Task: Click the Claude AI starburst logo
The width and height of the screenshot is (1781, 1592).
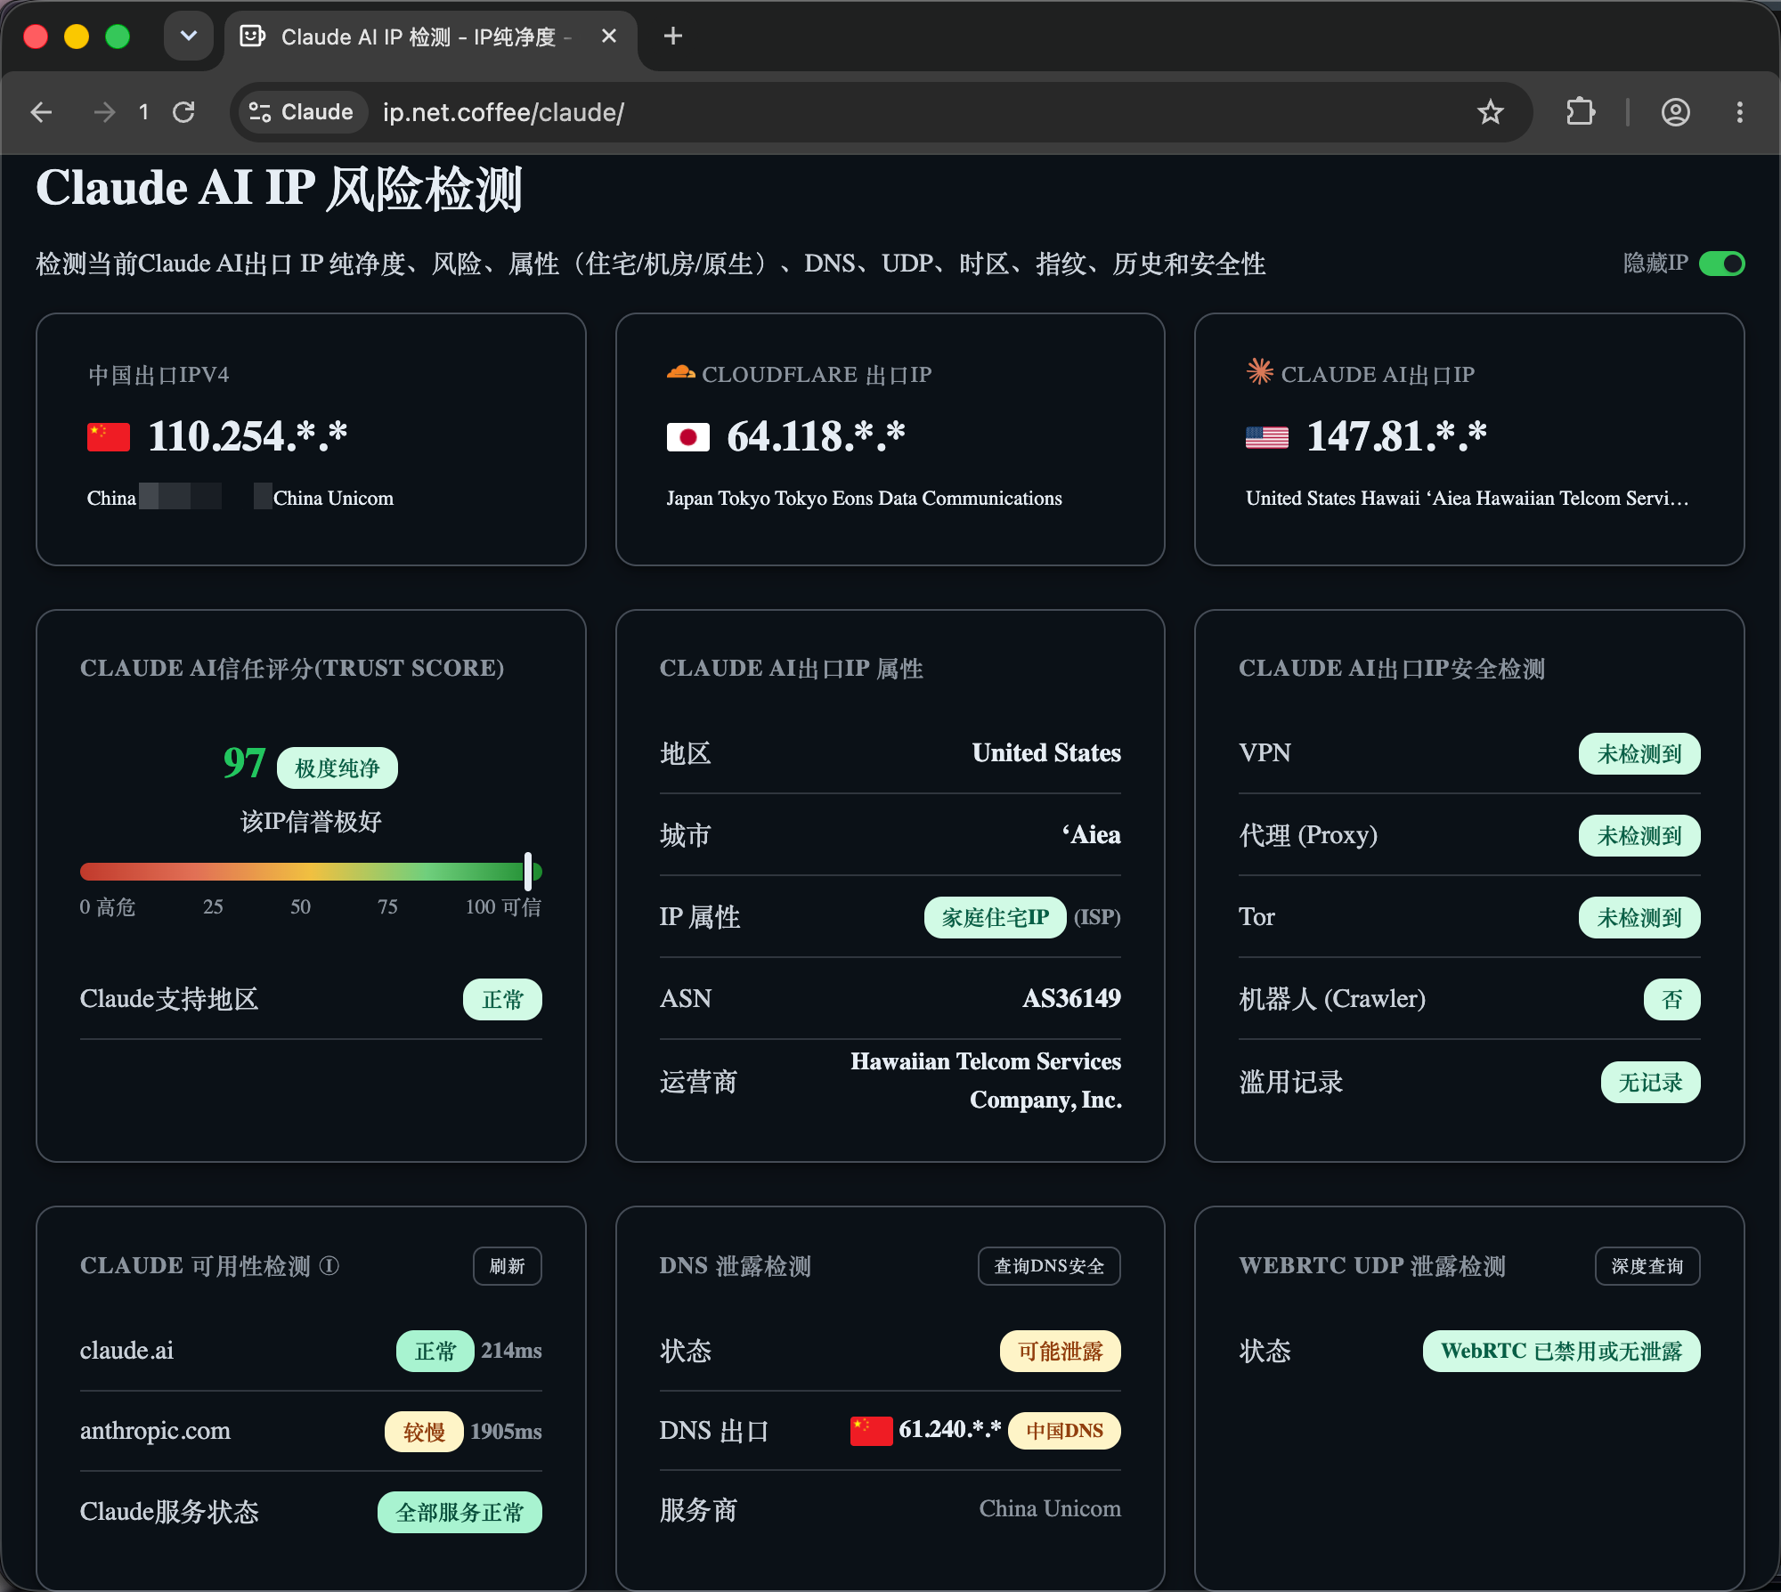Action: (1259, 371)
